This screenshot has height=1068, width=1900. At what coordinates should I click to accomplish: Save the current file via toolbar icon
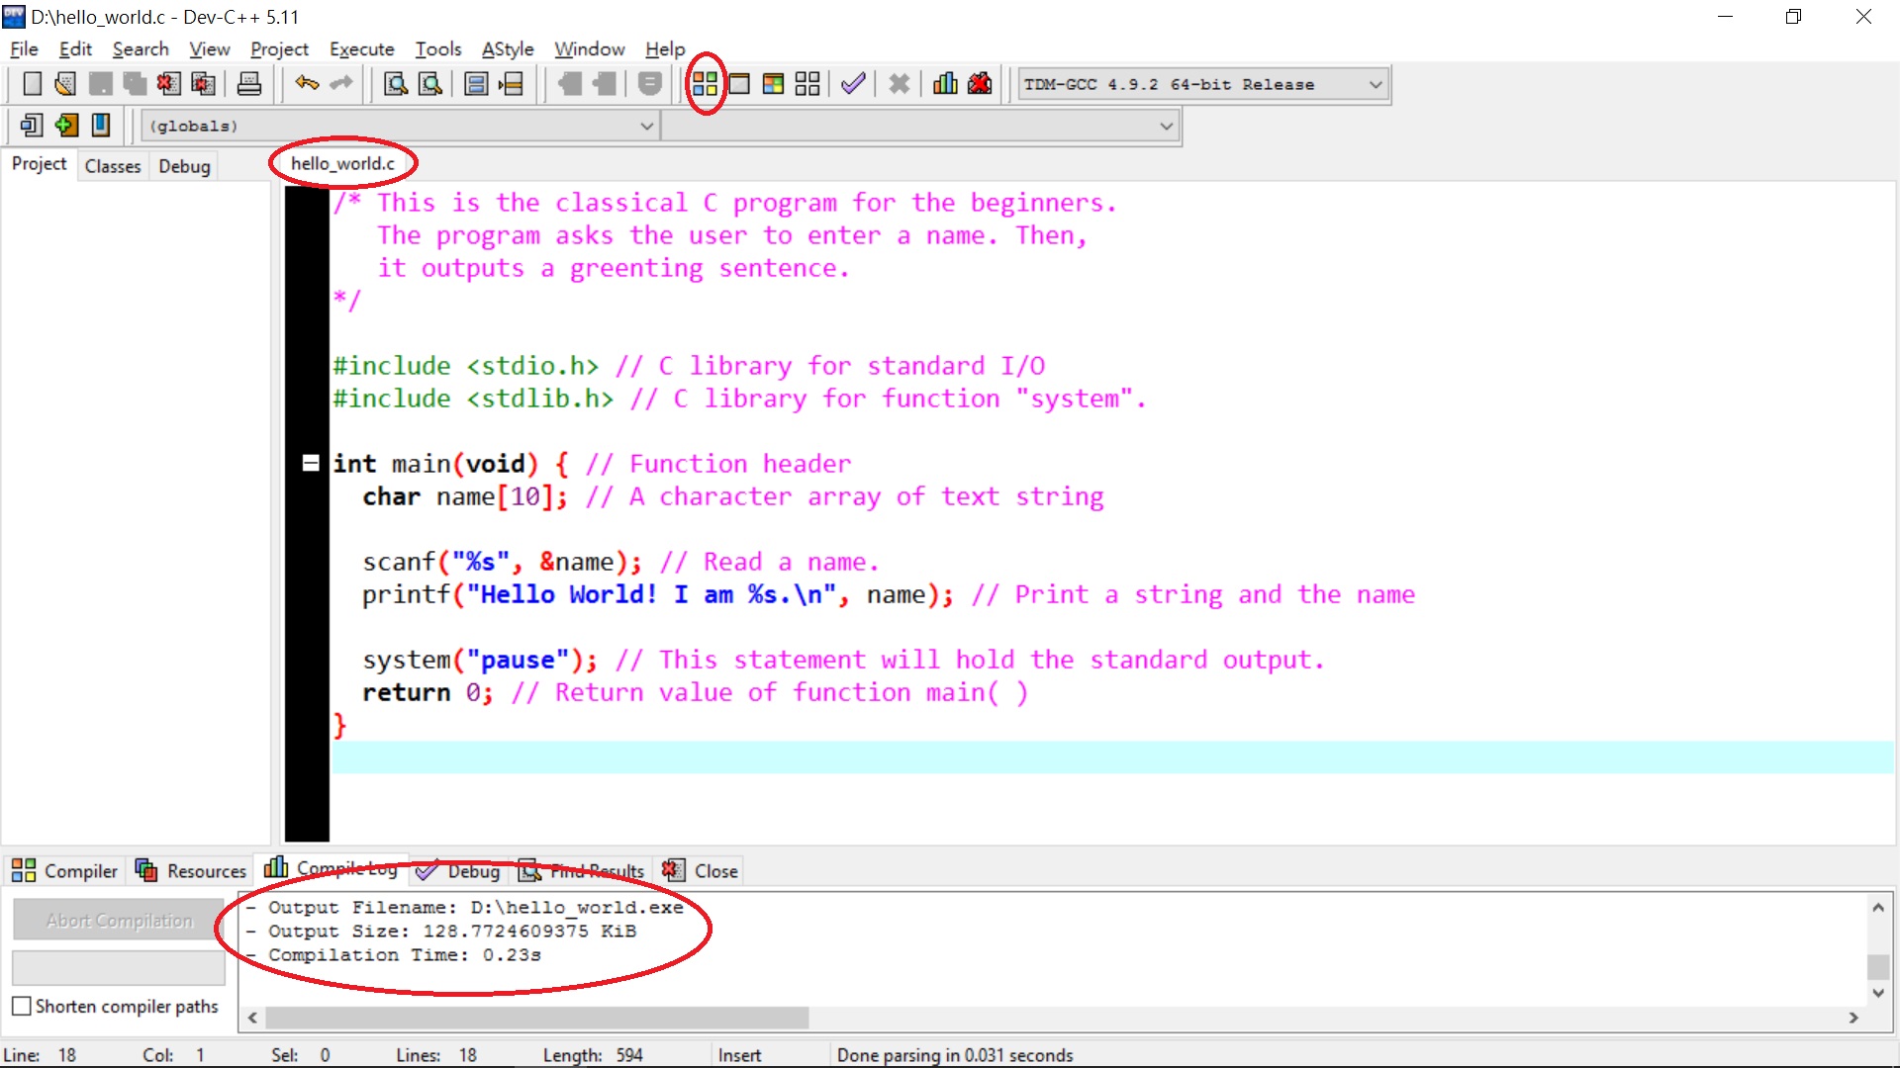(100, 84)
